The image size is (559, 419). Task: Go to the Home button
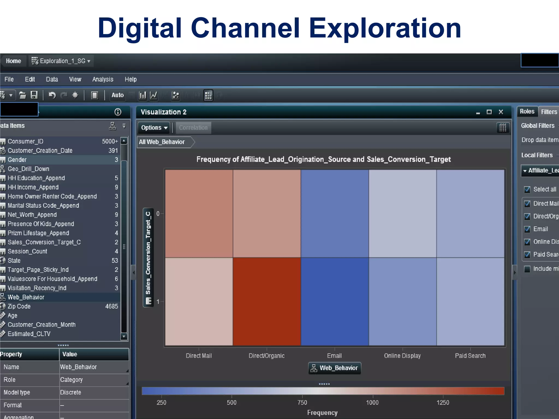(x=13, y=61)
